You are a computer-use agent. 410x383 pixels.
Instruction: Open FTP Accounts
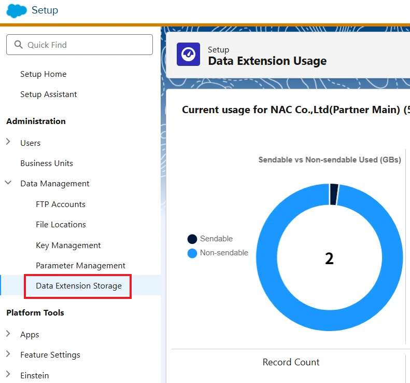pyautogui.click(x=61, y=204)
